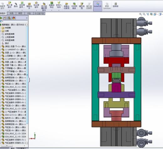The image size is (163, 149).
Task: Expand the panel with double-chevron arrow
Action: 27,18
